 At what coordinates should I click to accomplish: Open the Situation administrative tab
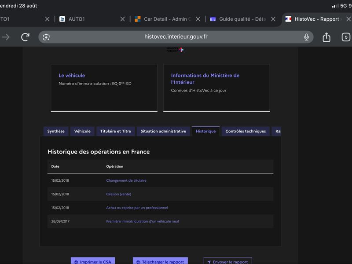pos(163,131)
